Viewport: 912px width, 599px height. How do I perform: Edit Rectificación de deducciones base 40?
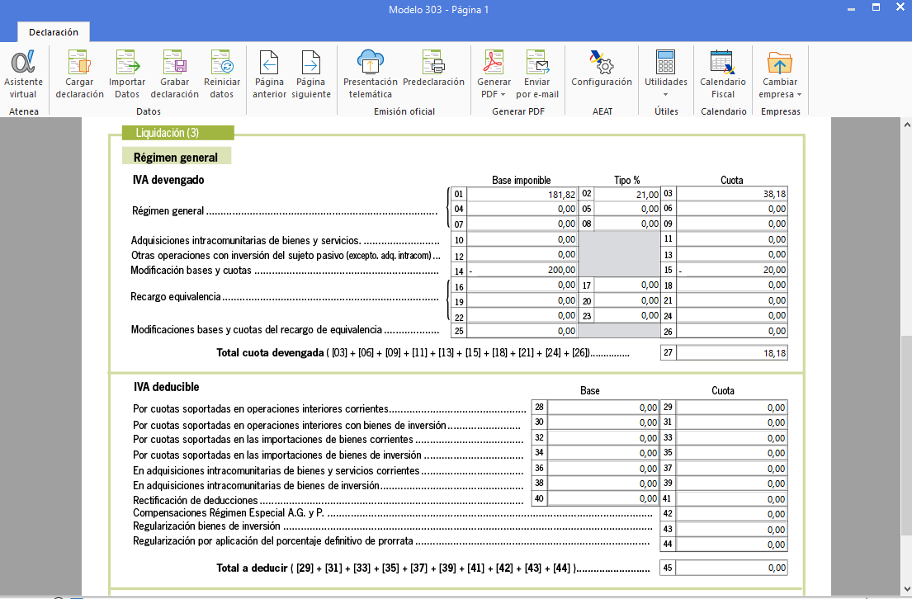pos(603,498)
